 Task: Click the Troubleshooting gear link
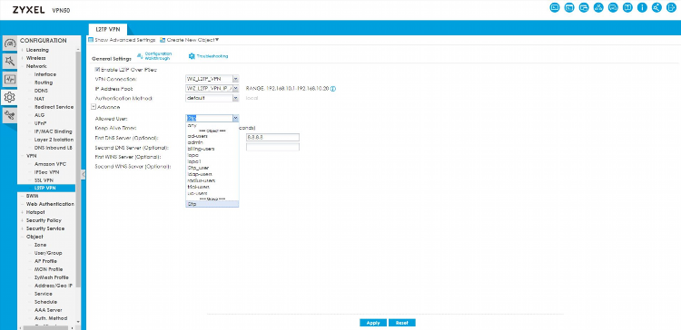(209, 56)
